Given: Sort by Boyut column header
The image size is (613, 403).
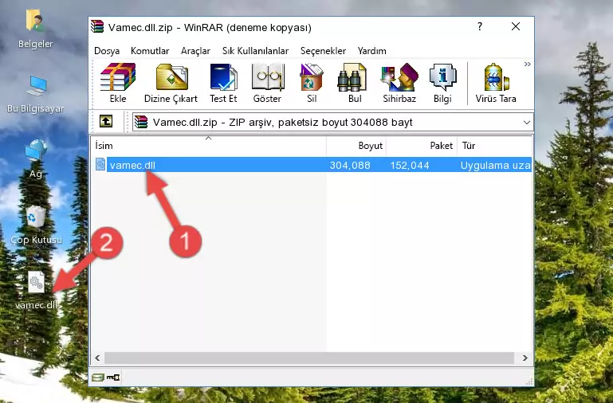Looking at the screenshot, I should [x=356, y=145].
